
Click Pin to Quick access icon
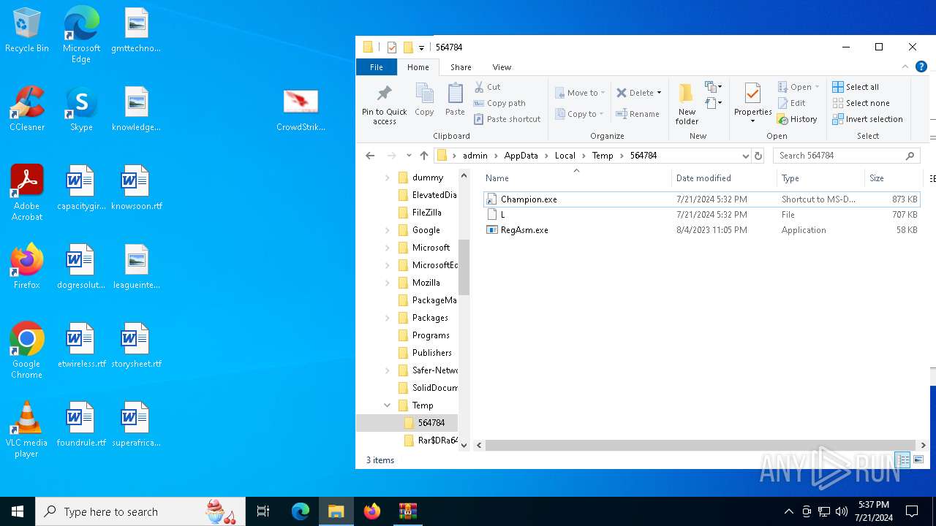click(384, 104)
